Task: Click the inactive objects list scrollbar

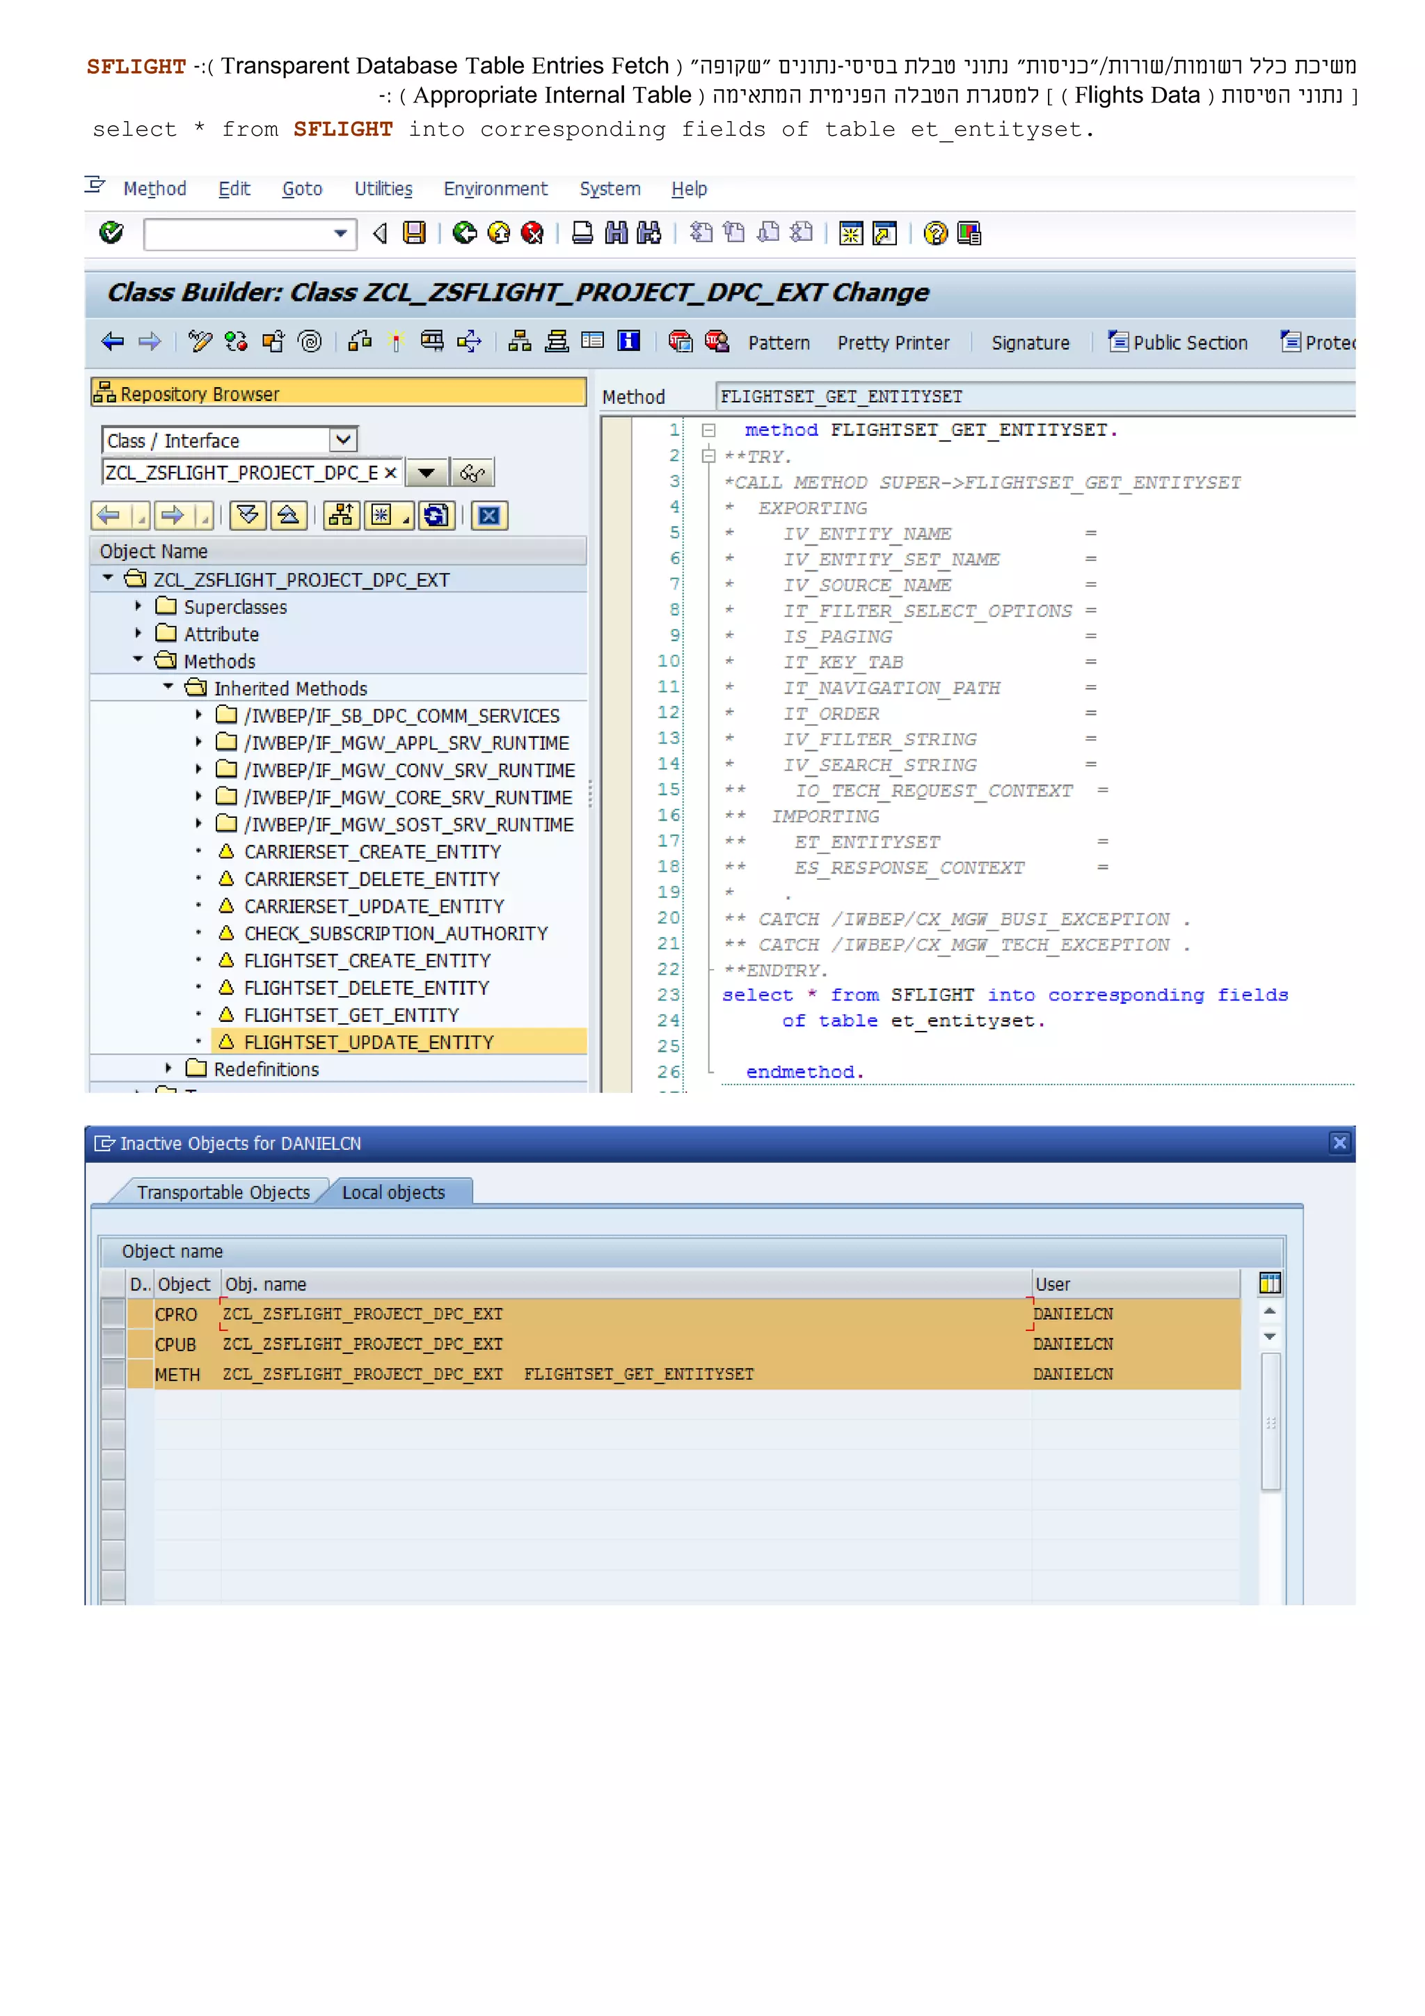Action: (x=1270, y=1420)
